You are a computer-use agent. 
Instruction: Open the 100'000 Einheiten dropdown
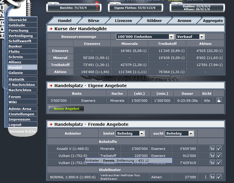(x=144, y=37)
